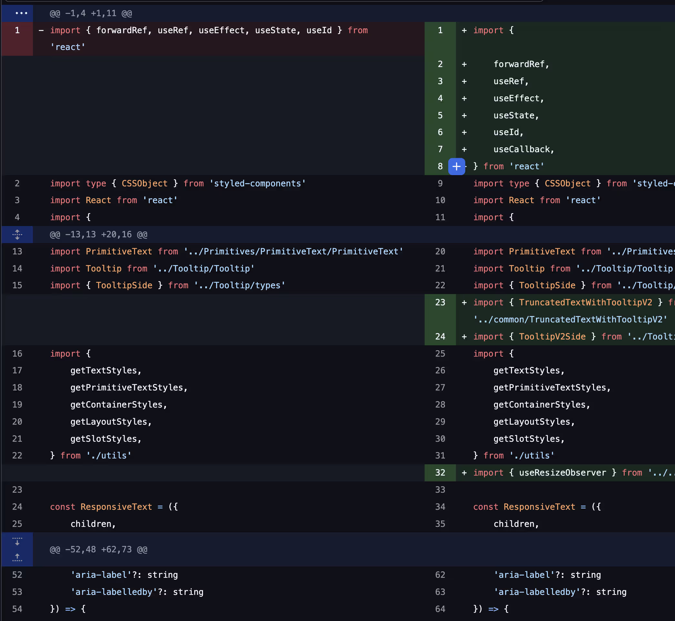Click useState on added line 5
This screenshot has width=675, height=621.
coord(514,115)
